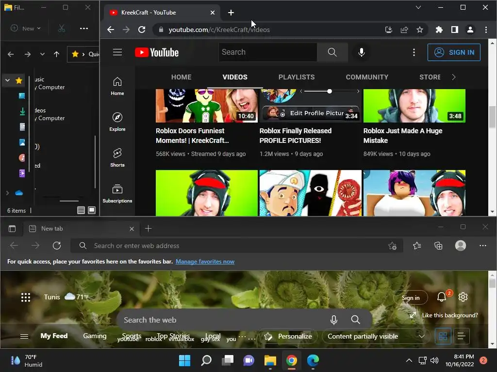497x372 pixels.
Task: Click Sign in on Edge page
Action: coord(411,297)
